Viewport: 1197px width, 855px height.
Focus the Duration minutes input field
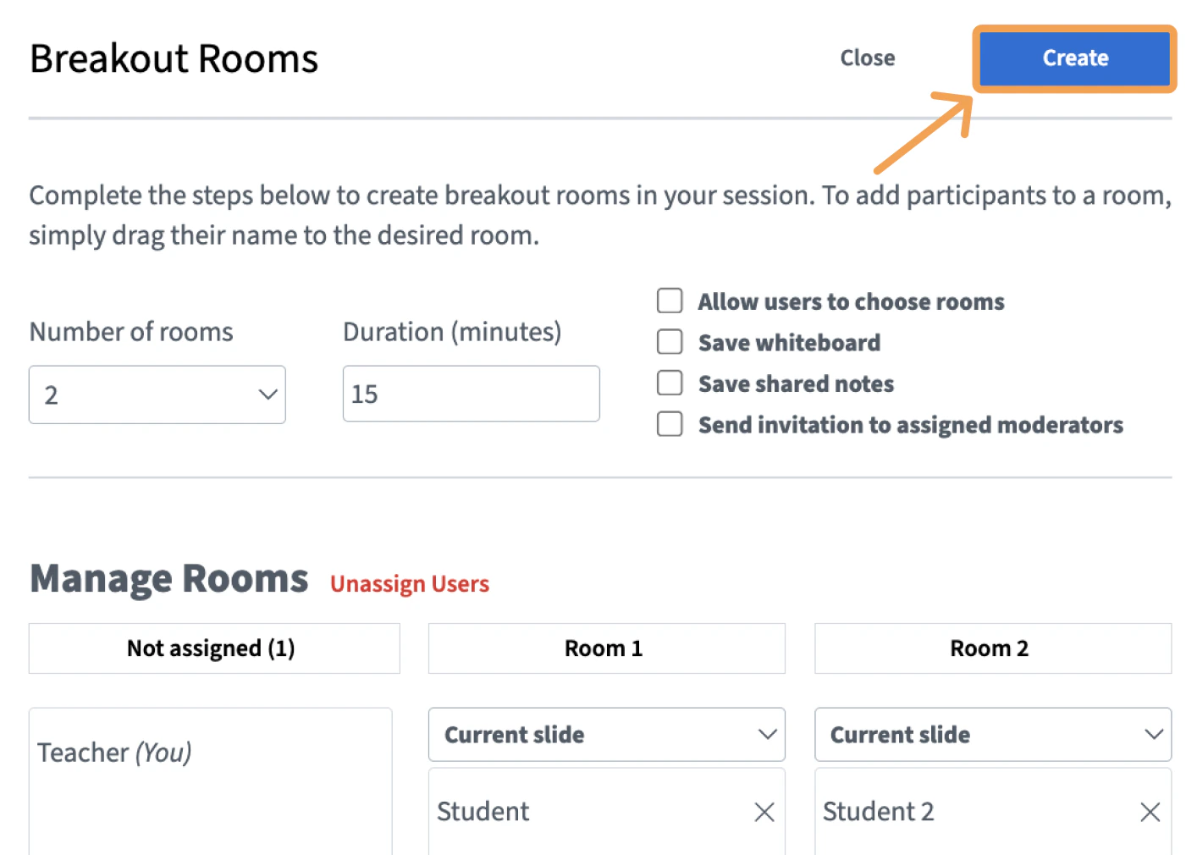[x=471, y=394]
